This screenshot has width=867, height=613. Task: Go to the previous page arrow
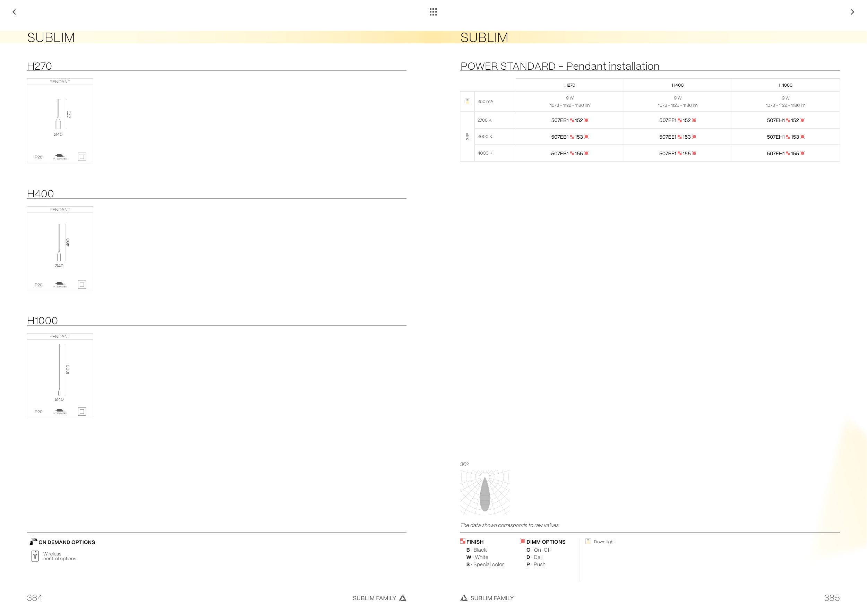pos(14,12)
